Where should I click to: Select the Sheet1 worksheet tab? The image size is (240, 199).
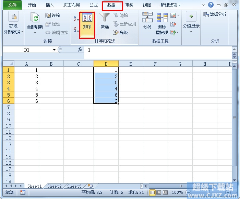[34, 186]
